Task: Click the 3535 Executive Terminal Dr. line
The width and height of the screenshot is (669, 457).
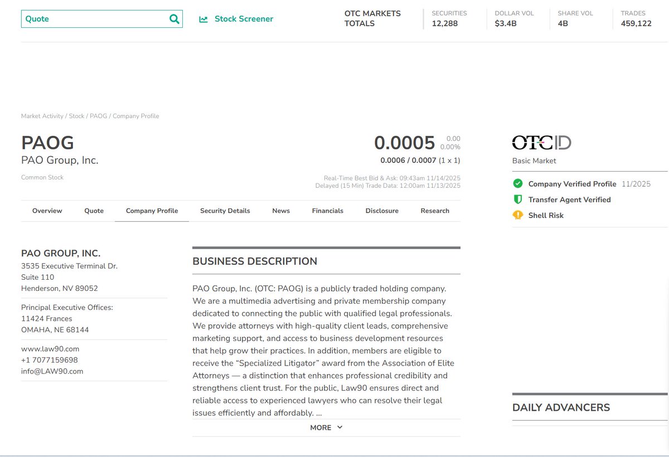Action: coord(69,266)
